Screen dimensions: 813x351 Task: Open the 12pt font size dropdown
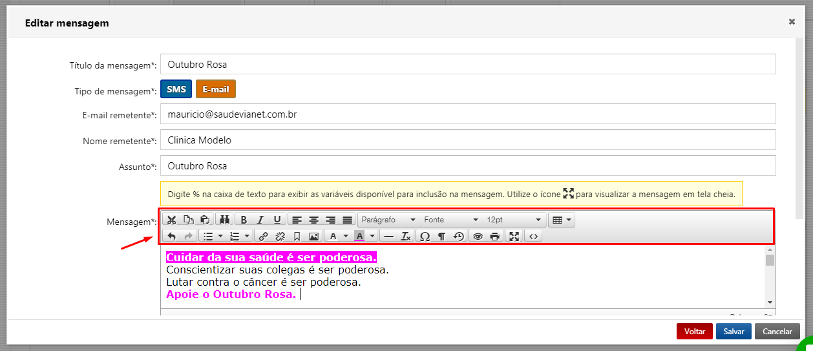[x=514, y=220]
